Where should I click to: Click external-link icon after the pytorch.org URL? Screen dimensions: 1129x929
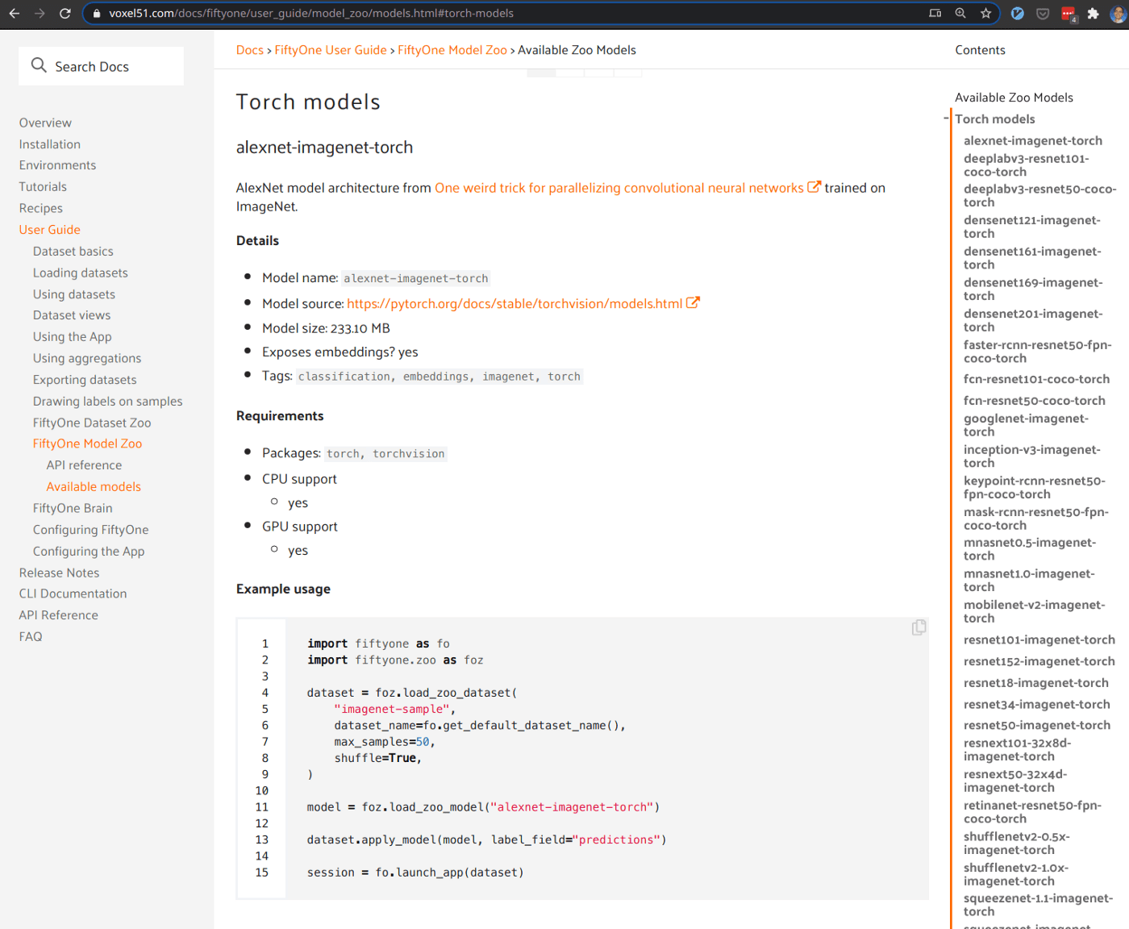tap(693, 302)
